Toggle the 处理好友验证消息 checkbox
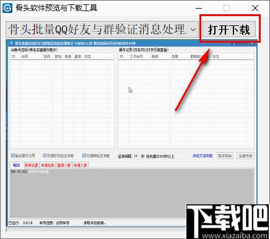This screenshot has height=239, width=270. (45, 155)
